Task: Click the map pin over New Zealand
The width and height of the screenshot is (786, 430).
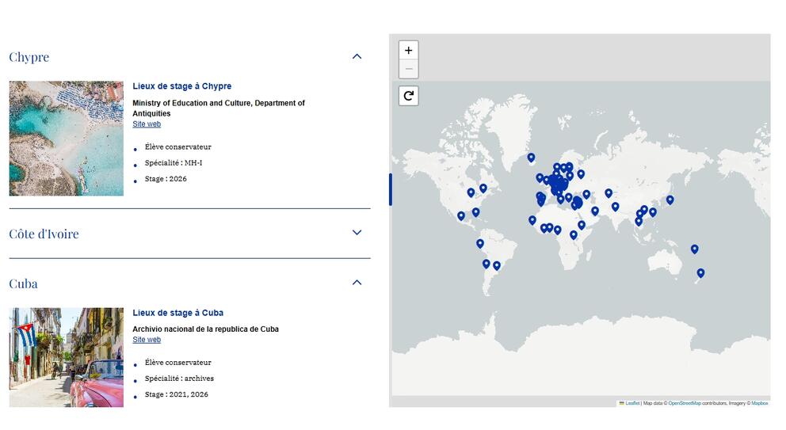Action: tap(700, 273)
